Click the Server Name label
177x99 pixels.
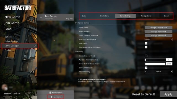pyautogui.click(x=84, y=28)
